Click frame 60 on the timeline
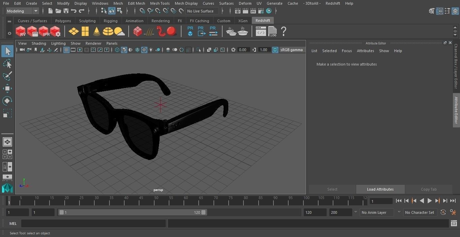 [186, 201]
